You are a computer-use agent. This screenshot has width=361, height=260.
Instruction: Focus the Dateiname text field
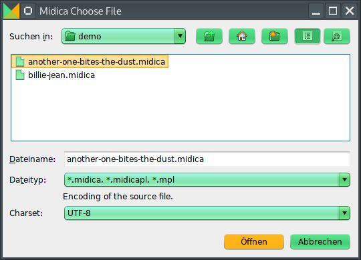(207, 159)
